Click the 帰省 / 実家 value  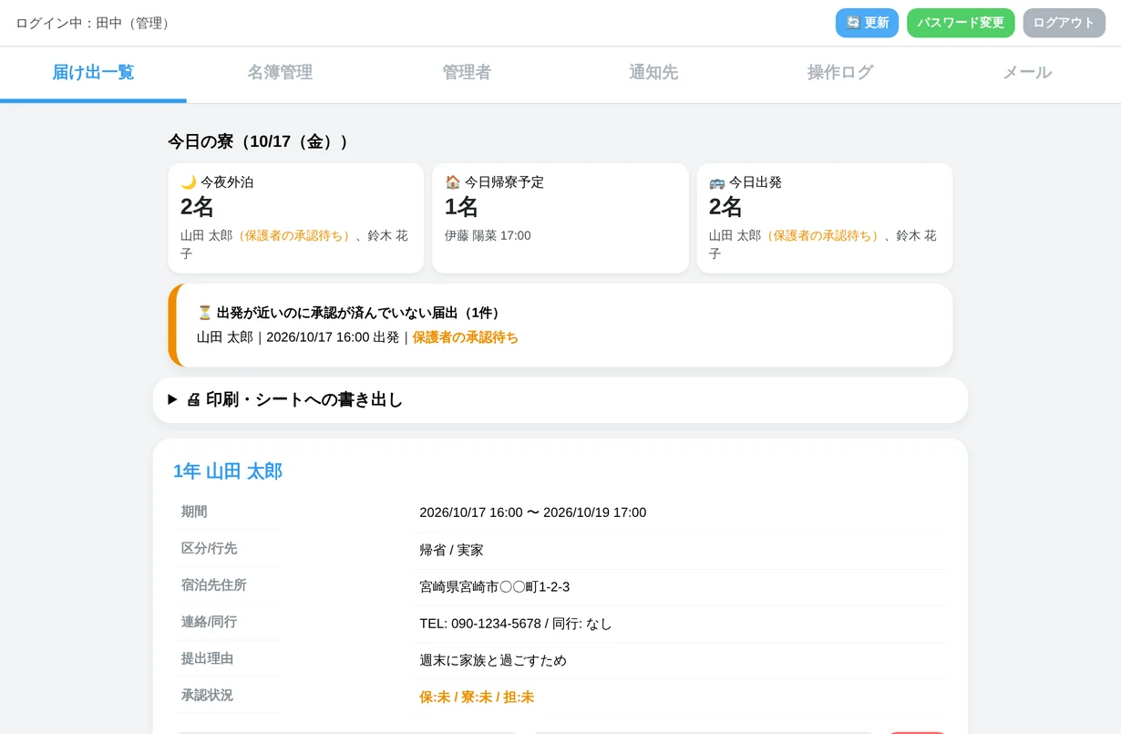pyautogui.click(x=451, y=550)
